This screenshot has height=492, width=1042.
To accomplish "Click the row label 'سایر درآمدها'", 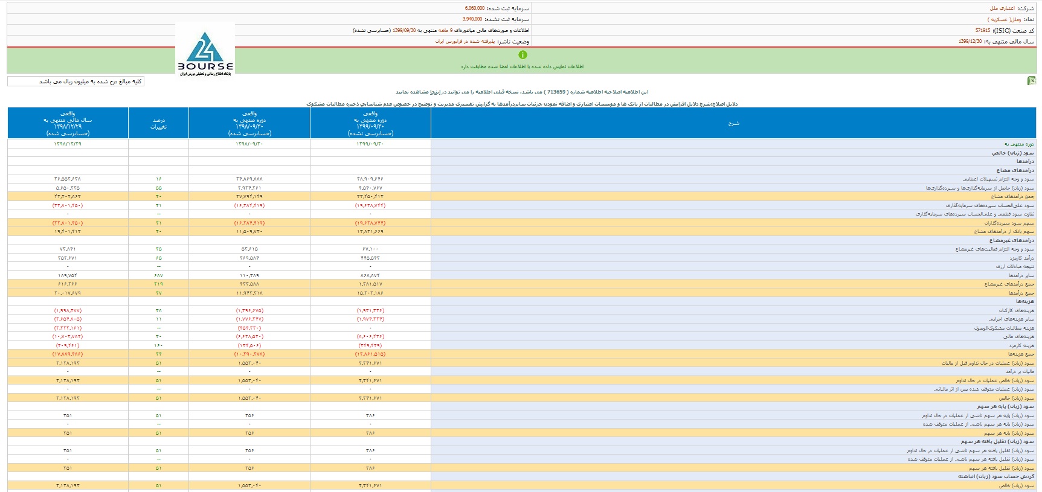I will [1021, 276].
